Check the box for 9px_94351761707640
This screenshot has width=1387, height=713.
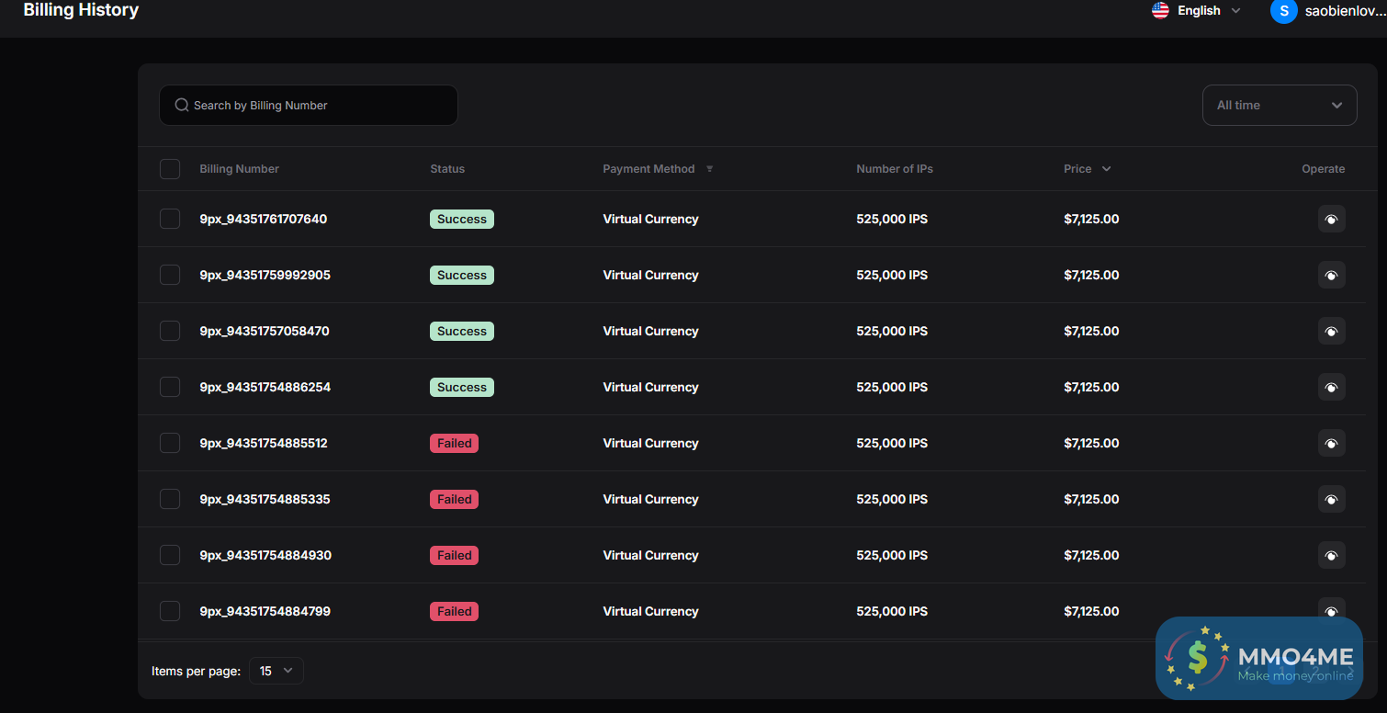(170, 219)
